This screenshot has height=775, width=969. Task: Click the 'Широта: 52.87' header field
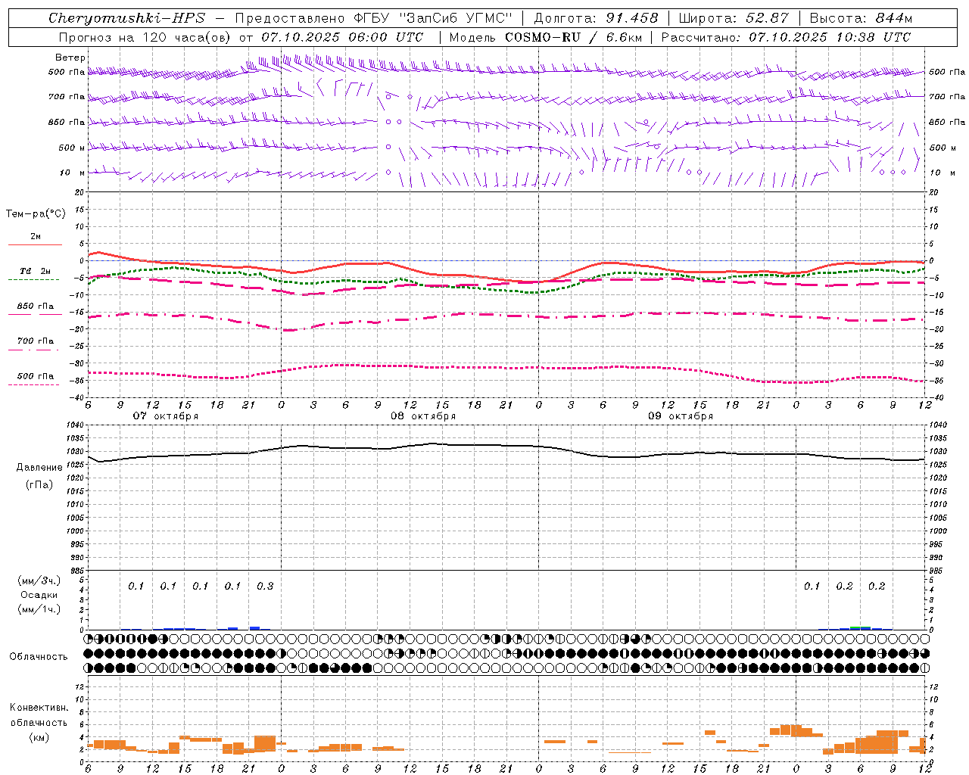click(x=734, y=18)
